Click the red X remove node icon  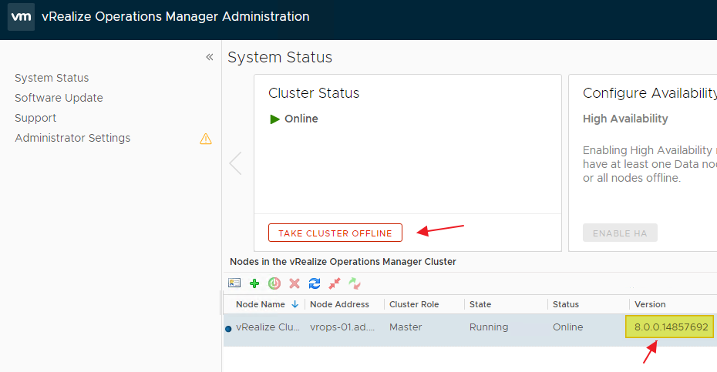[x=295, y=283]
